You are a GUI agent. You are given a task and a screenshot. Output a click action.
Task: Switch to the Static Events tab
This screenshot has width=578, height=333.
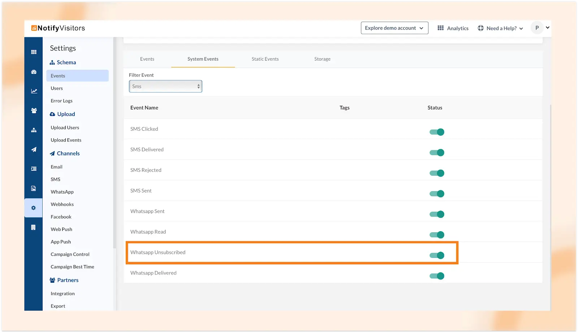point(265,59)
